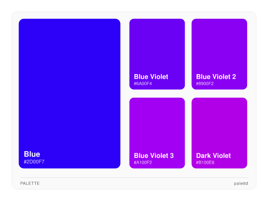Click the #B100E8 hex code

[205, 162]
